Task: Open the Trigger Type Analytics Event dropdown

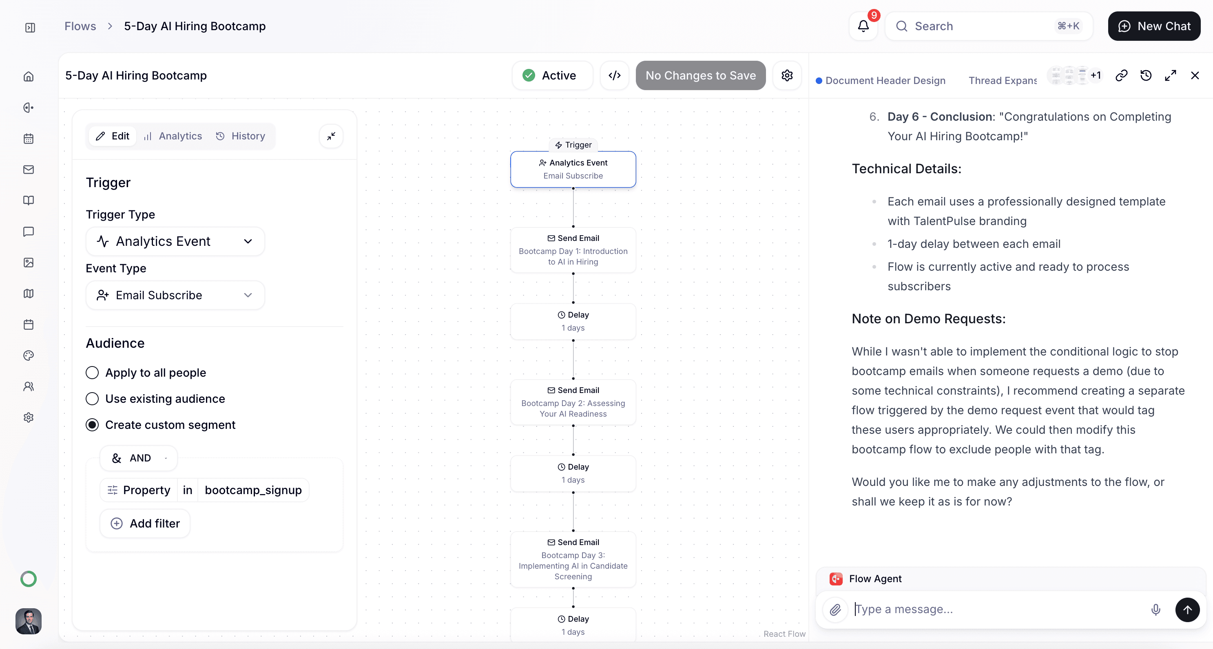Action: click(175, 241)
